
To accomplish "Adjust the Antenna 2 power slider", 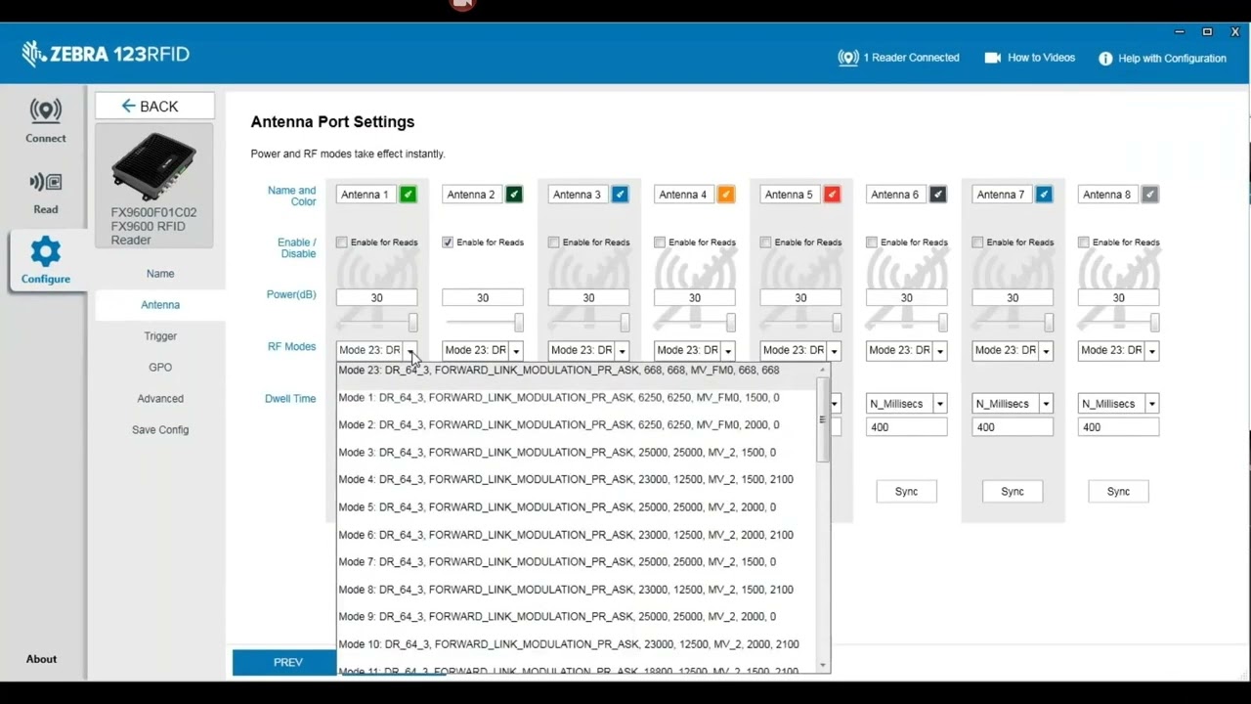I will pos(519,323).
